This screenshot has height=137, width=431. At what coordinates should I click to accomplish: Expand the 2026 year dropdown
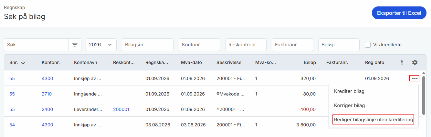(101, 45)
